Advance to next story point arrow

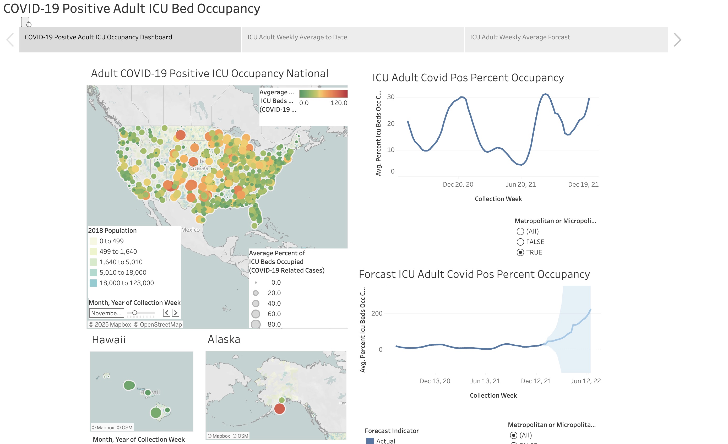[677, 40]
